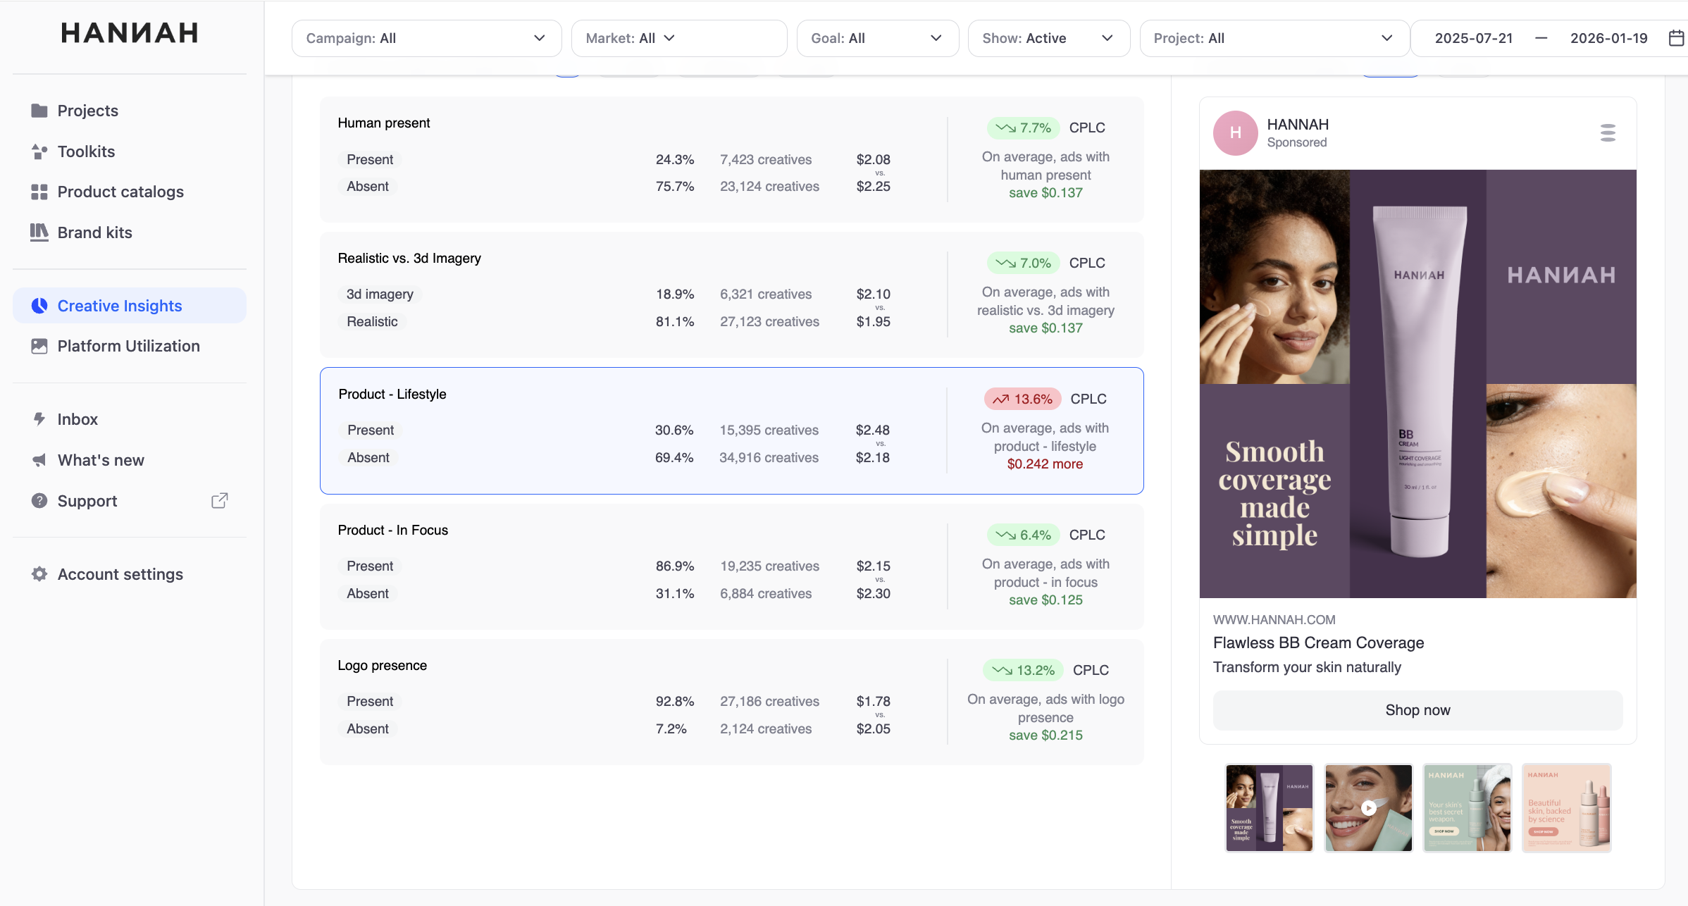Open the Project: All dropdown
The width and height of the screenshot is (1688, 906).
1274,38
